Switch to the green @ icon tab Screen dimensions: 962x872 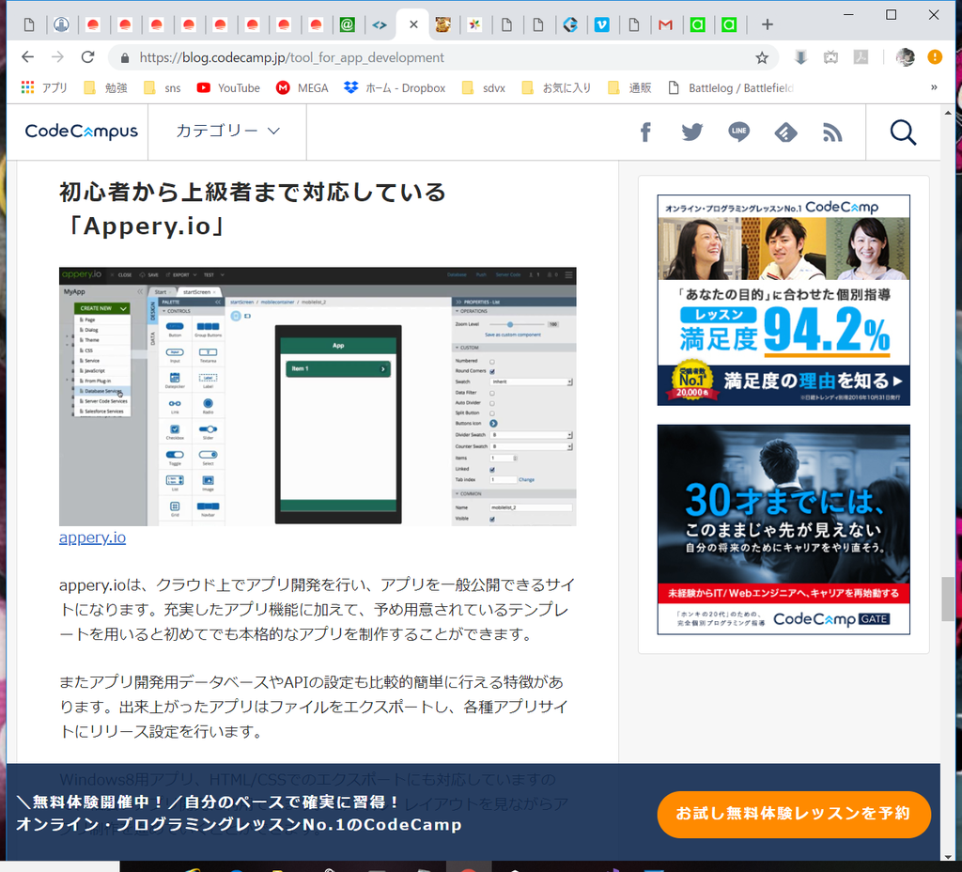(x=348, y=24)
